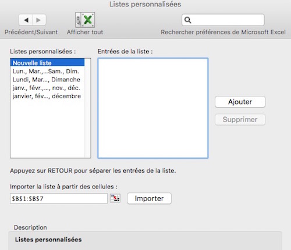Open Afficher tout Excel preferences icon
Image resolution: width=291 pixels, height=250 pixels.
click(85, 20)
